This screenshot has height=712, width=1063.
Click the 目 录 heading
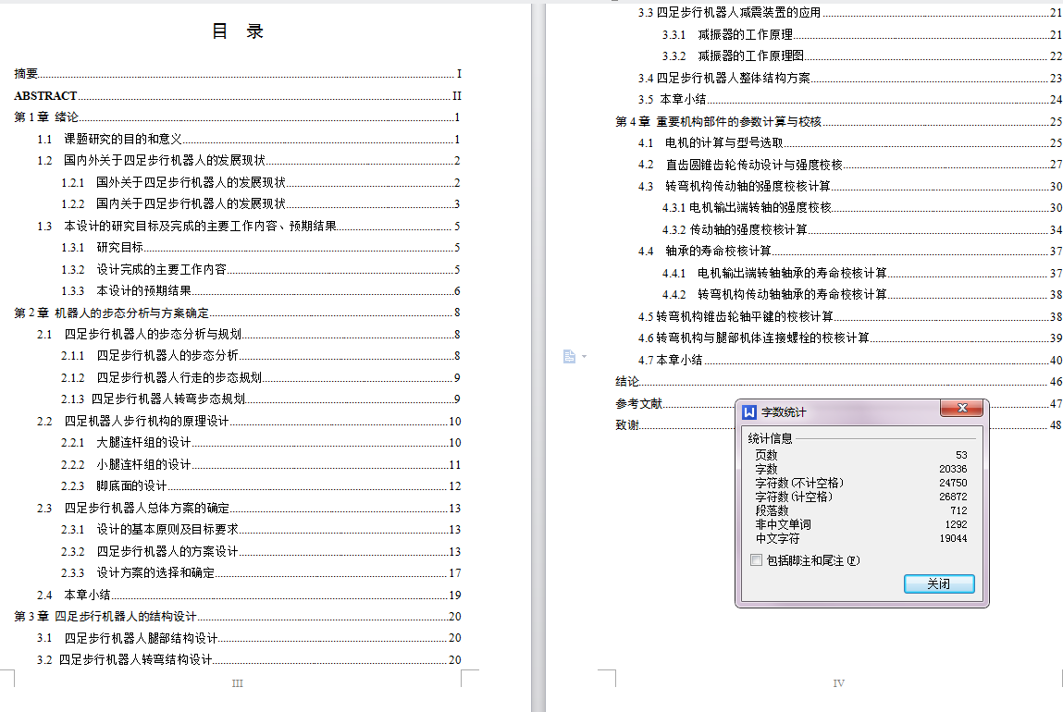click(237, 31)
